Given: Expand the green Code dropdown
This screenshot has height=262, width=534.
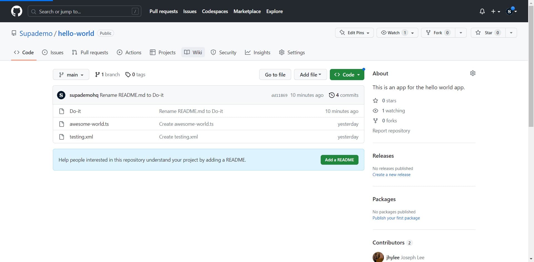Looking at the screenshot, I should [347, 75].
